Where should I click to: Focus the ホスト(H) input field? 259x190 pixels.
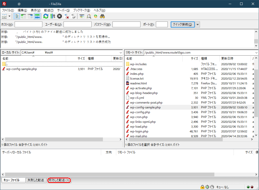(x=28, y=25)
